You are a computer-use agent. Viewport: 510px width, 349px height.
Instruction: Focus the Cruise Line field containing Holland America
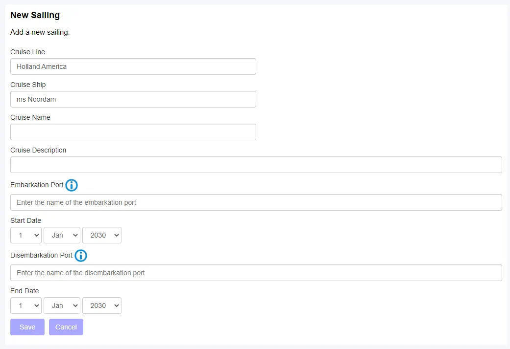[x=133, y=66]
